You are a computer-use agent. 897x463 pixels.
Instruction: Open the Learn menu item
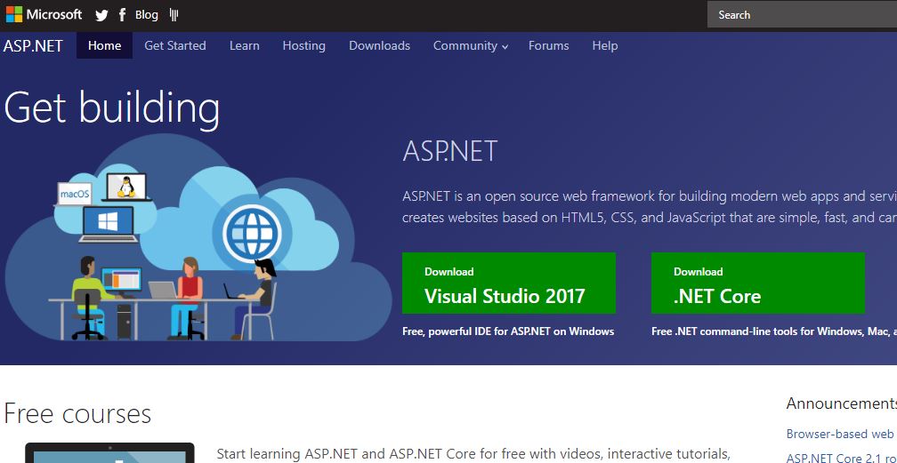pyautogui.click(x=244, y=45)
